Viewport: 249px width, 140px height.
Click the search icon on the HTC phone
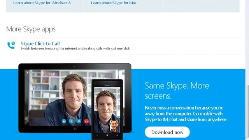(x=117, y=135)
